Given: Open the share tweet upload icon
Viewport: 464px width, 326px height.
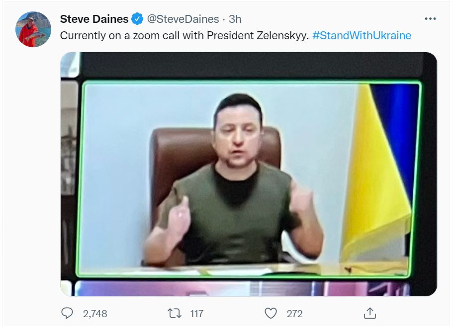Looking at the screenshot, I should (370, 313).
